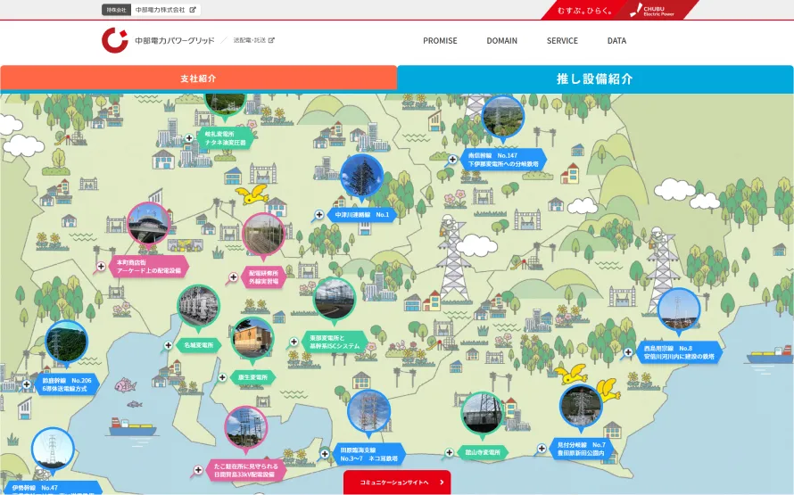794x495 pixels.
Task: Click the plus icon beside 西島用宗線 No.8
Action: 627,352
